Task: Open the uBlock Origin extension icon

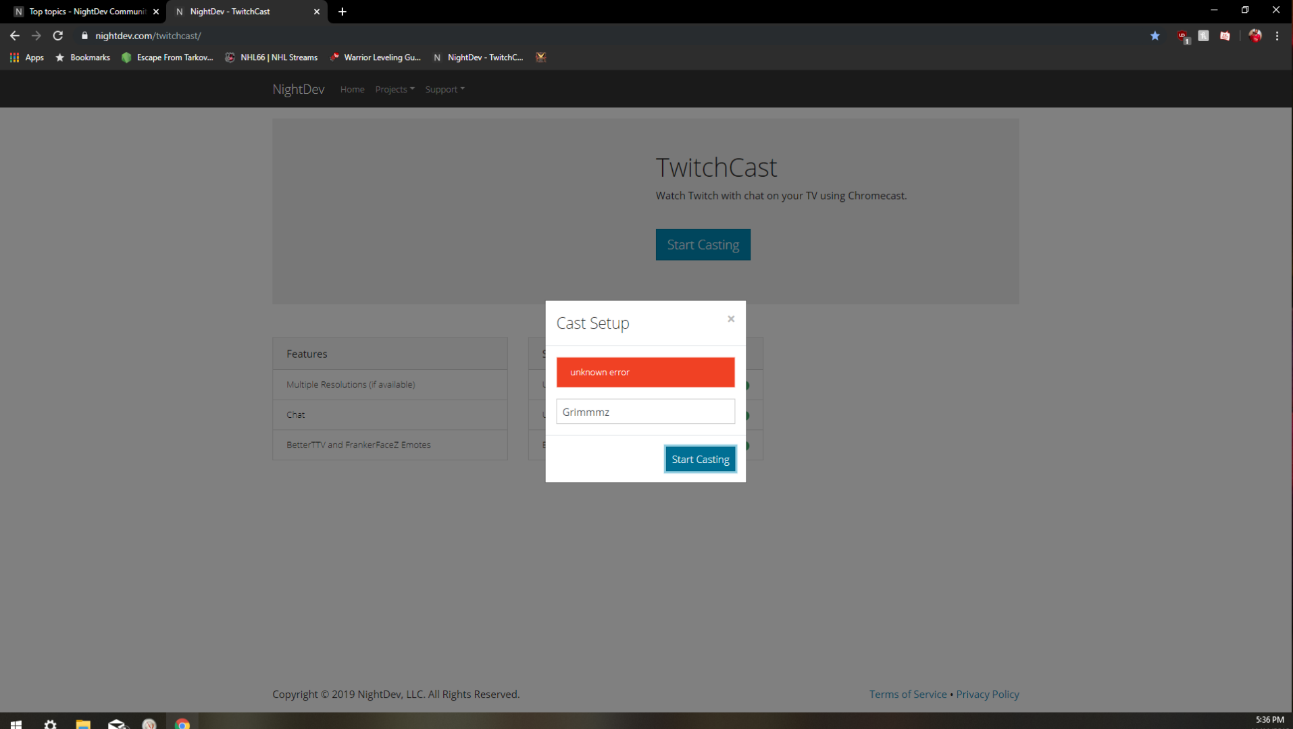Action: point(1183,36)
